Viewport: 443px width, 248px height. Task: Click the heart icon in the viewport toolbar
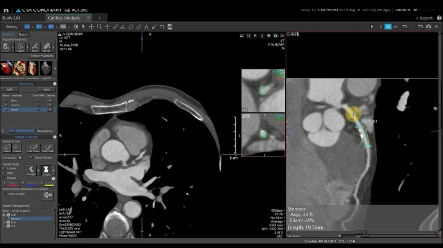(x=269, y=36)
